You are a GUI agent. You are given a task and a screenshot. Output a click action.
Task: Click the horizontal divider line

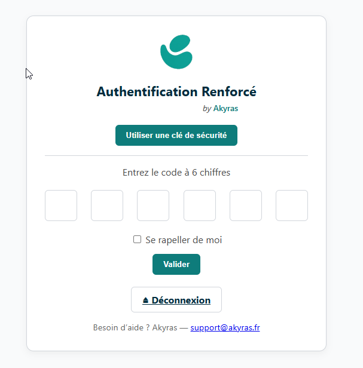click(x=176, y=155)
